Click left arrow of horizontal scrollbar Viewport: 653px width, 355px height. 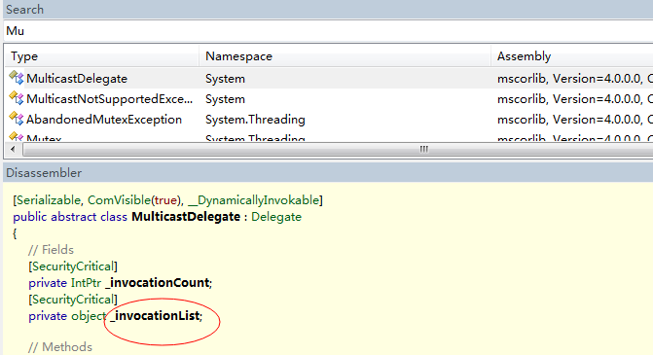tap(13, 149)
